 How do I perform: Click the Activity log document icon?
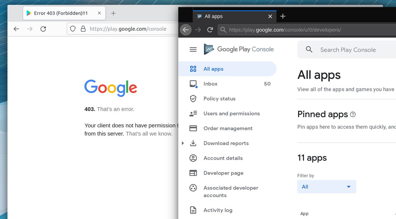click(x=193, y=210)
